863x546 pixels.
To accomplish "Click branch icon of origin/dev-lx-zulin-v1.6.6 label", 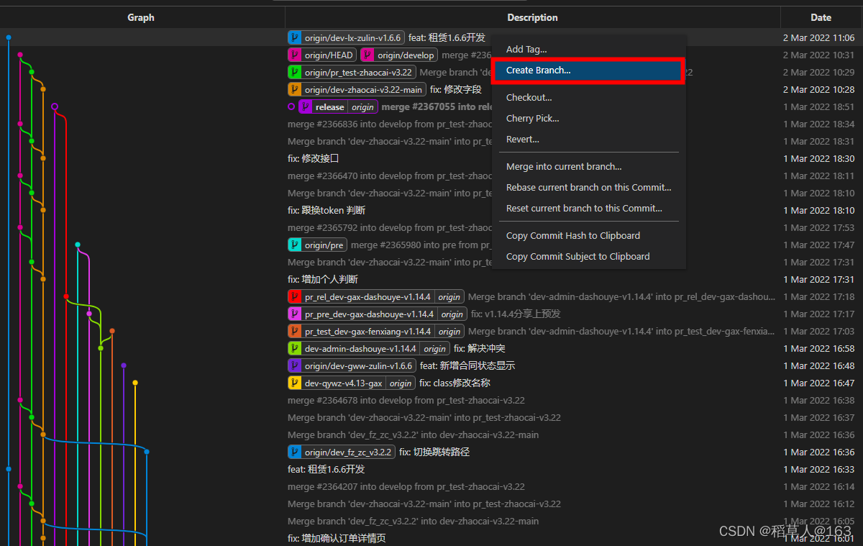I will tap(294, 37).
